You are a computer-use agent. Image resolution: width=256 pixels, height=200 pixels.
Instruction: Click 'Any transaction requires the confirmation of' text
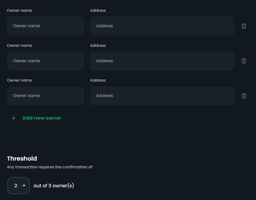tap(50, 167)
